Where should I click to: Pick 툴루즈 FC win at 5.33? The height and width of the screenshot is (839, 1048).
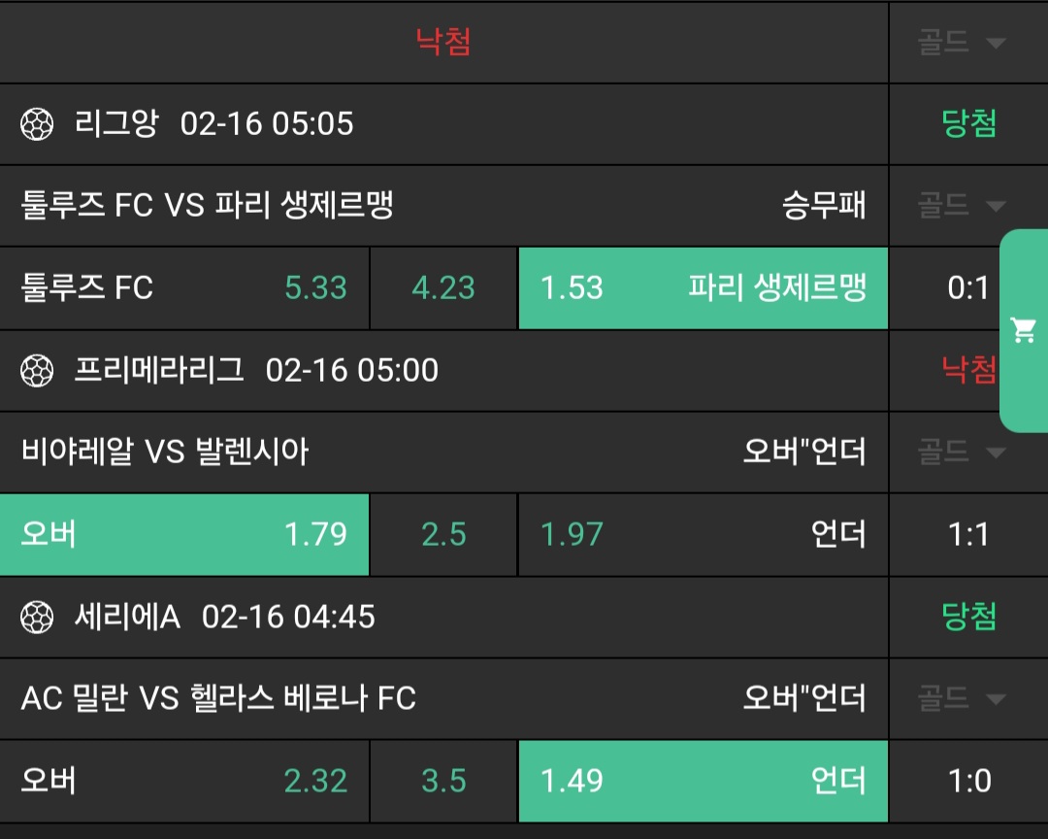tap(184, 288)
